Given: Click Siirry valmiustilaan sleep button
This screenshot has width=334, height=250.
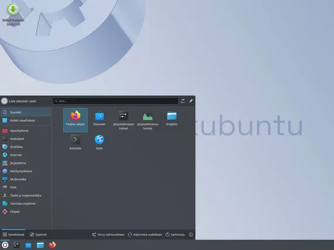Looking at the screenshot, I should coord(108,234).
